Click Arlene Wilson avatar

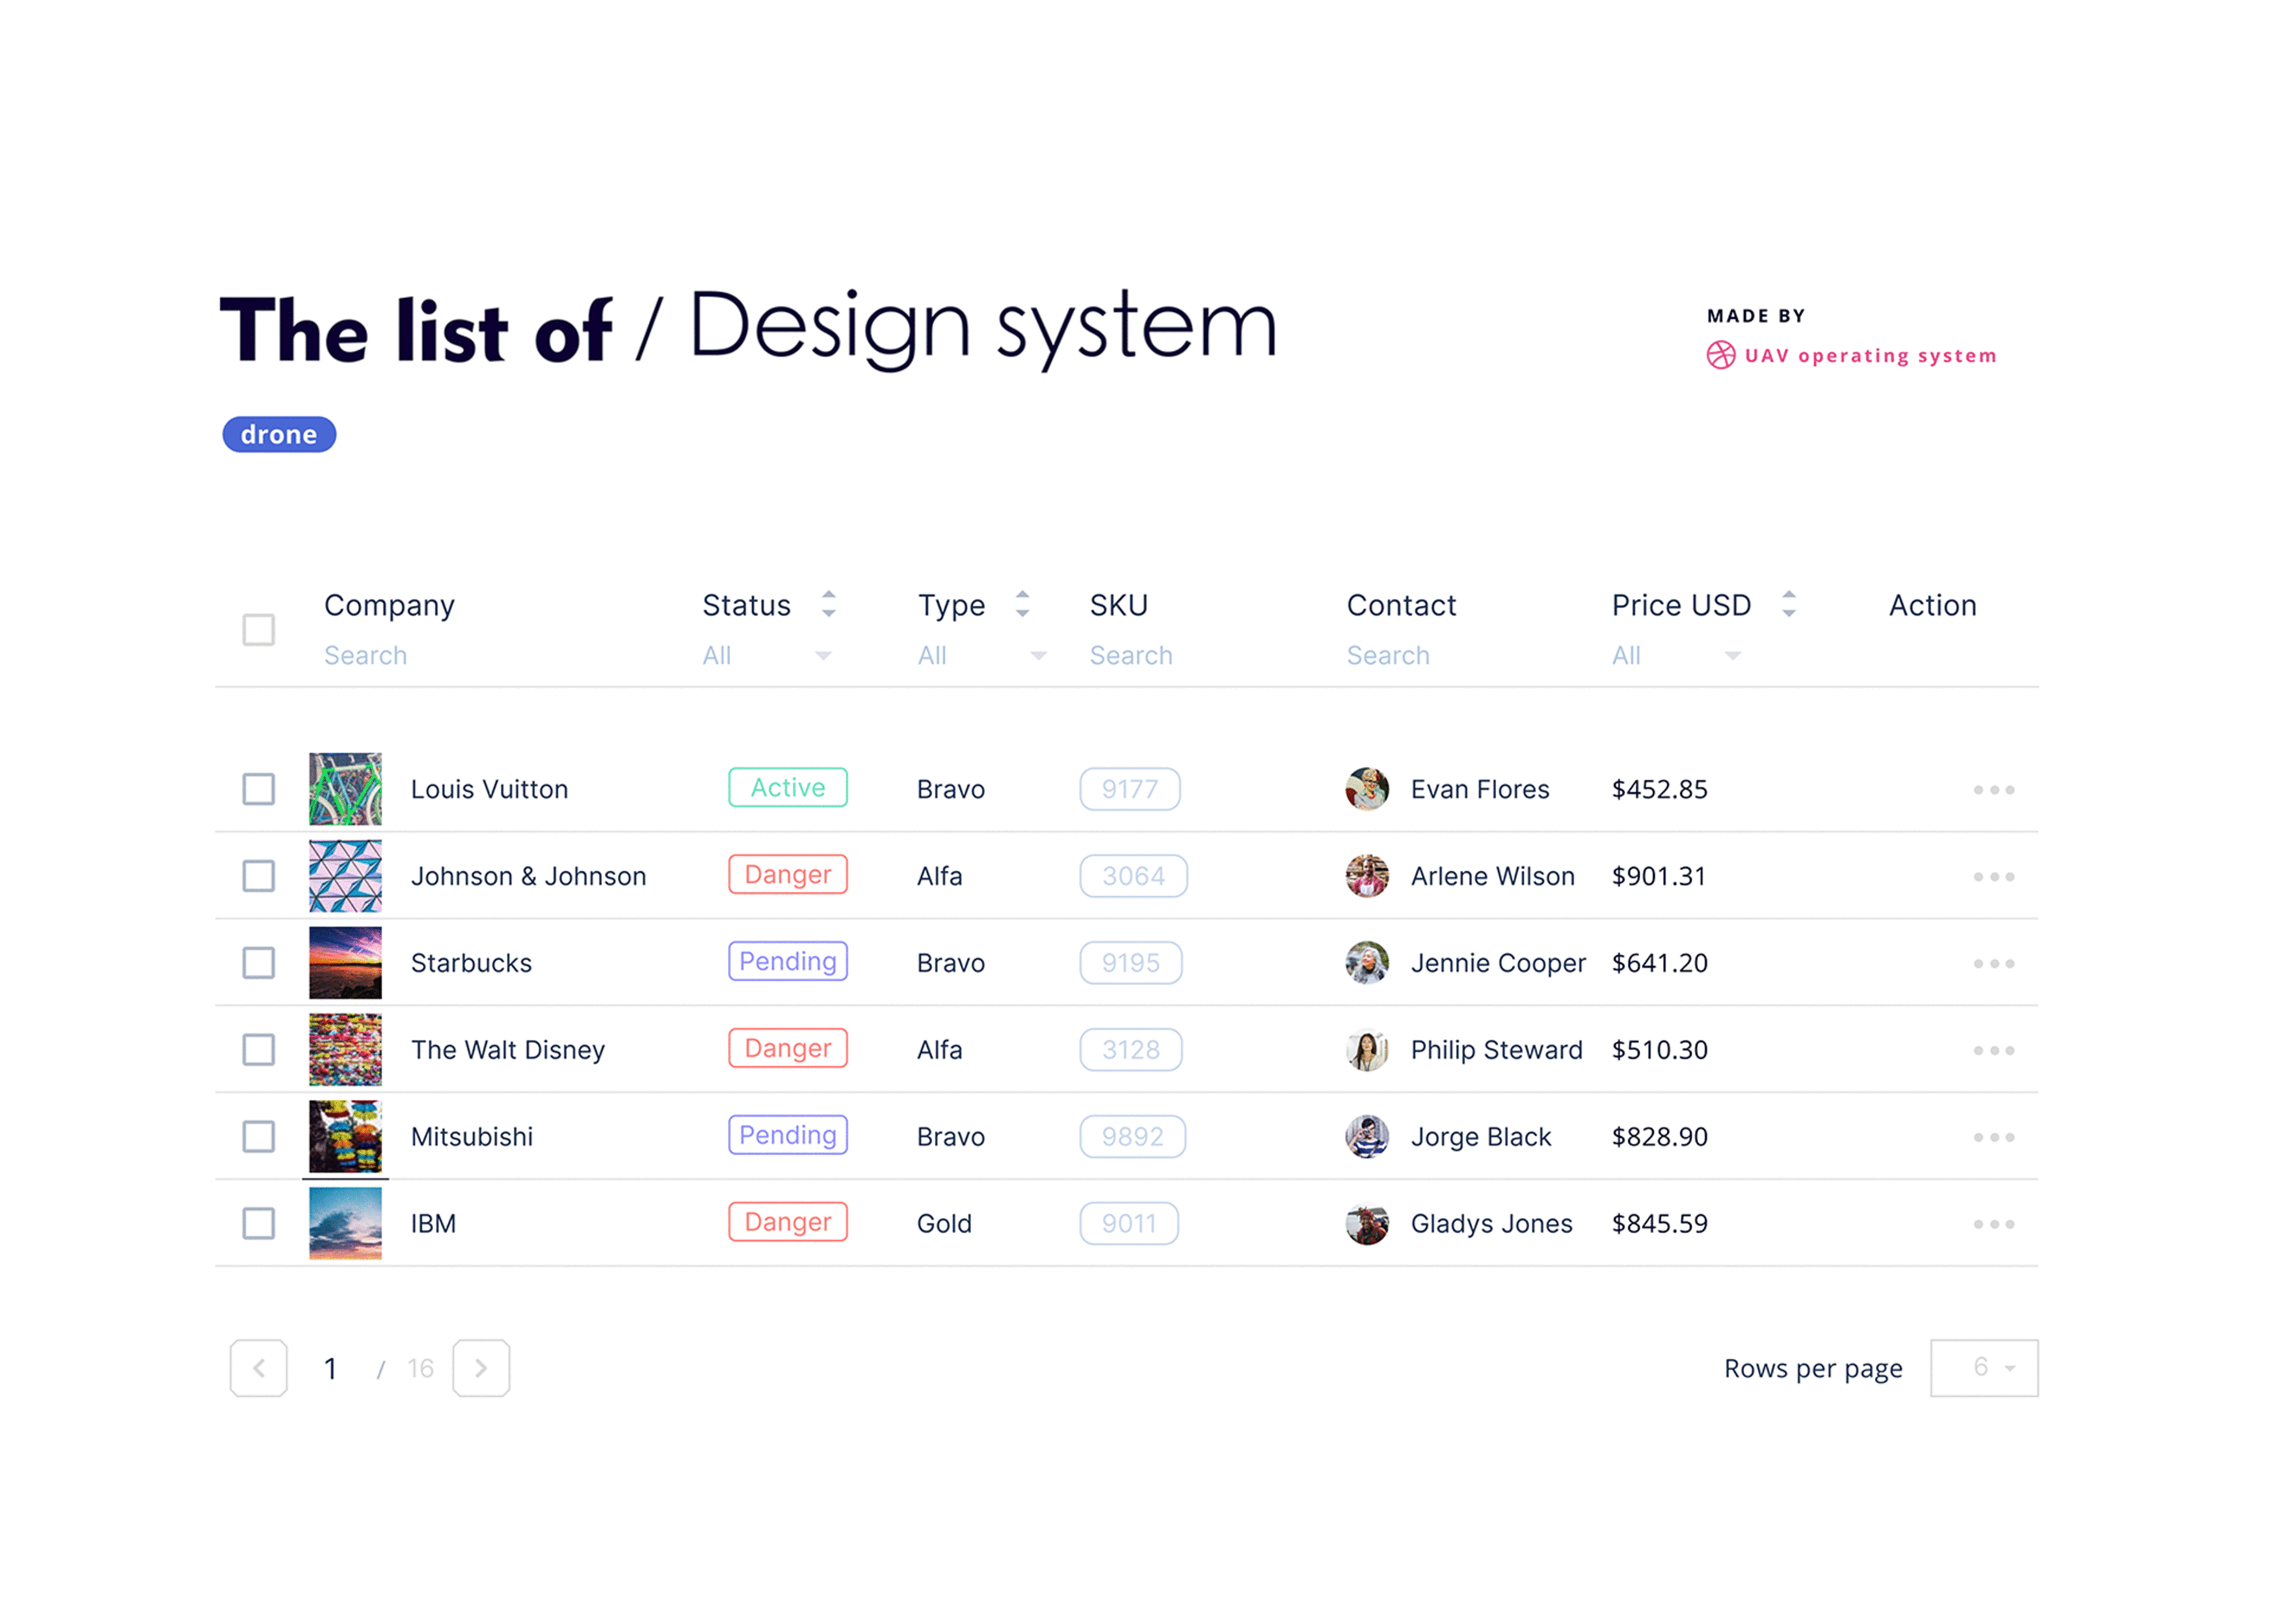[1367, 876]
